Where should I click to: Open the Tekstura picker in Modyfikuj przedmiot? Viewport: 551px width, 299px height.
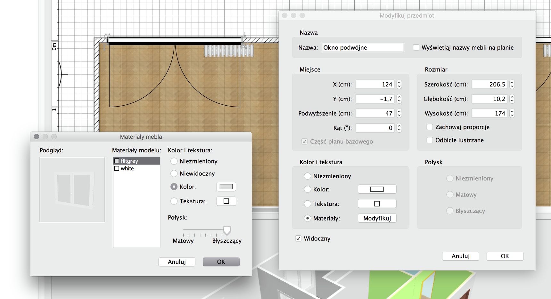click(377, 204)
